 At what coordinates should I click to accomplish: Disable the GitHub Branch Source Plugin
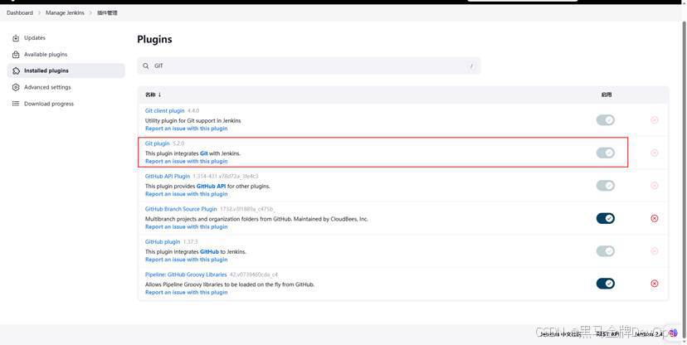[606, 218]
